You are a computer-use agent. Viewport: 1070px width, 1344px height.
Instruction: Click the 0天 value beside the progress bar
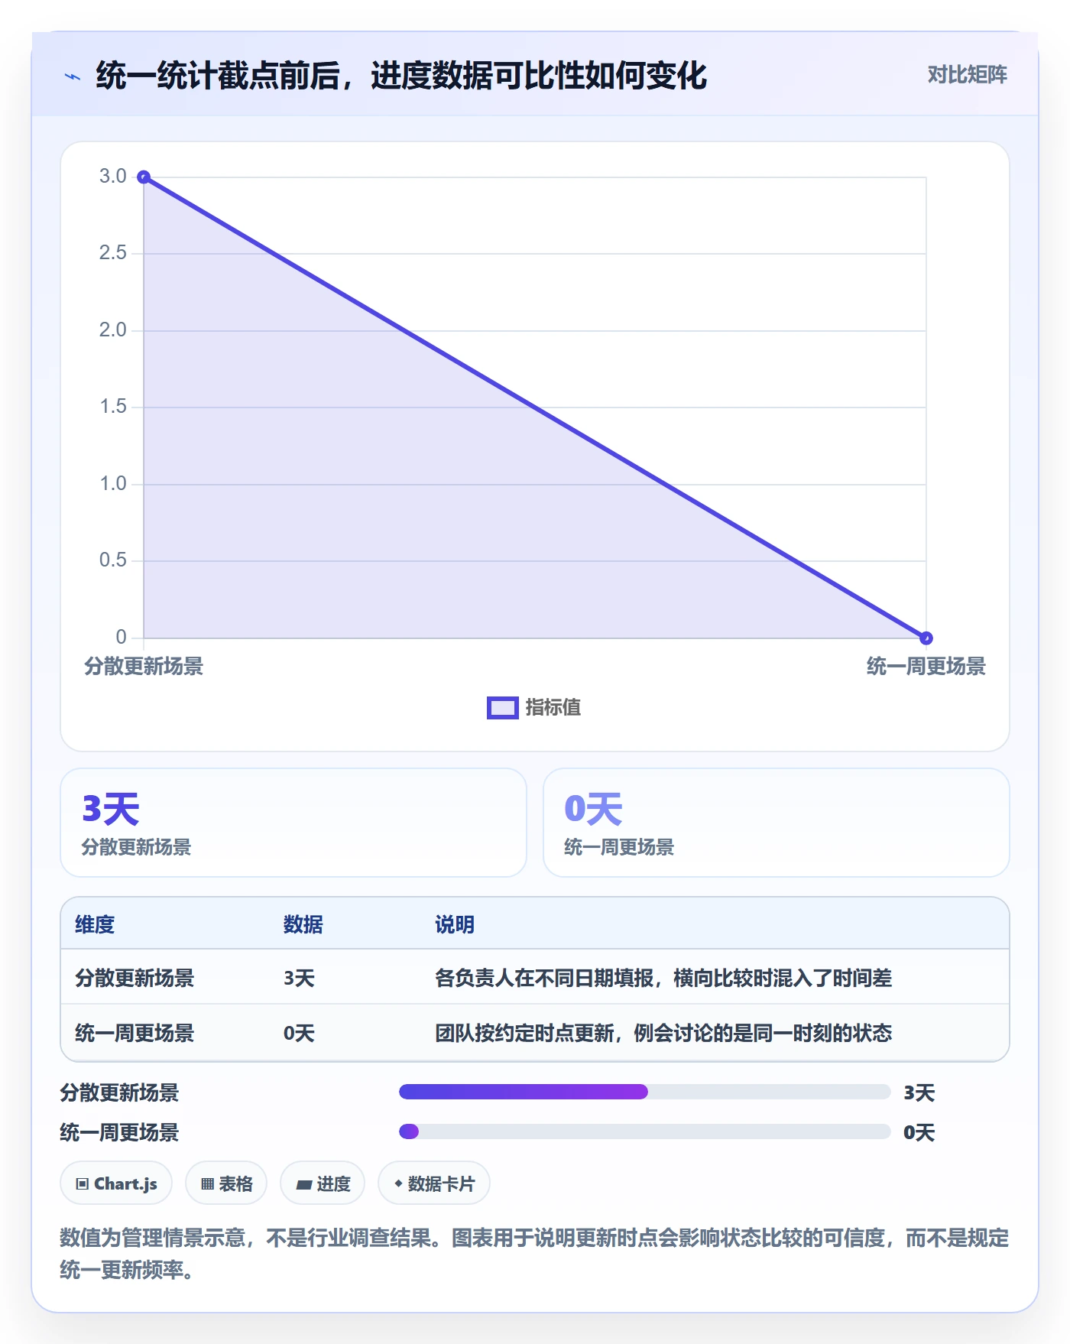click(x=919, y=1132)
